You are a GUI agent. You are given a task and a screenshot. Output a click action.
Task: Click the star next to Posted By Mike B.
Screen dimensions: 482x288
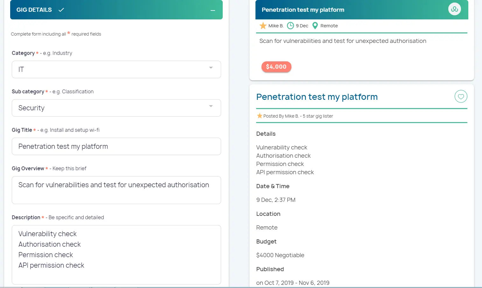[x=260, y=116]
